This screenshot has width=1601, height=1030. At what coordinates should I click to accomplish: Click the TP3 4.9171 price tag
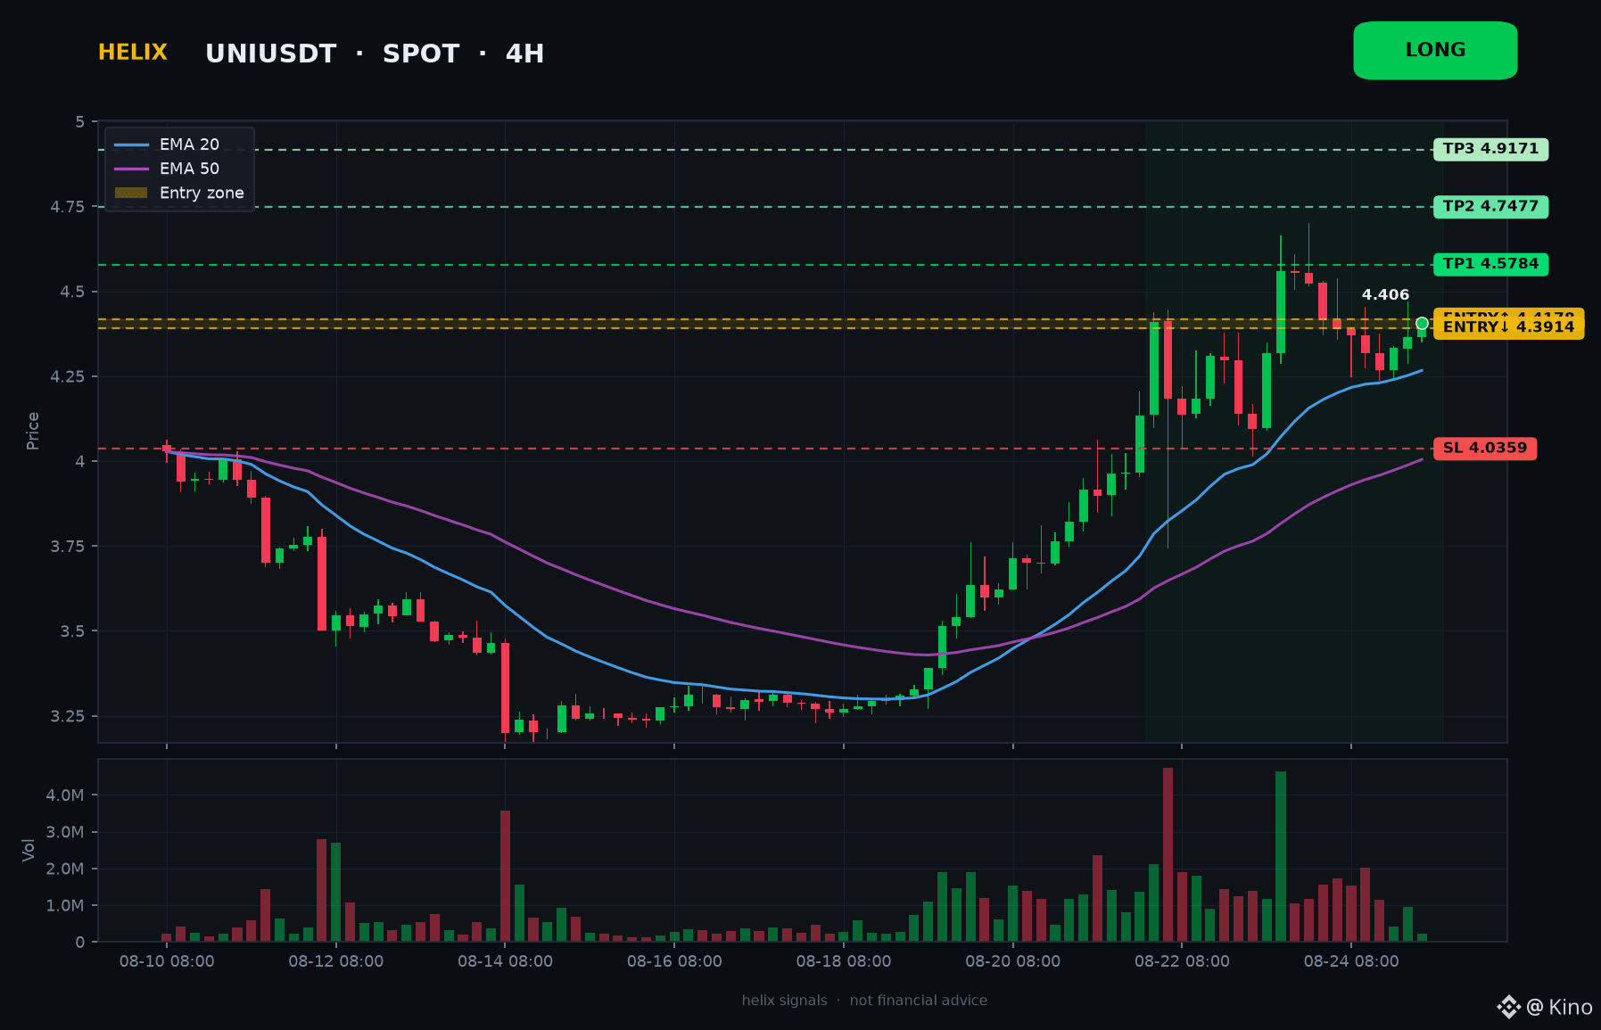point(1490,149)
